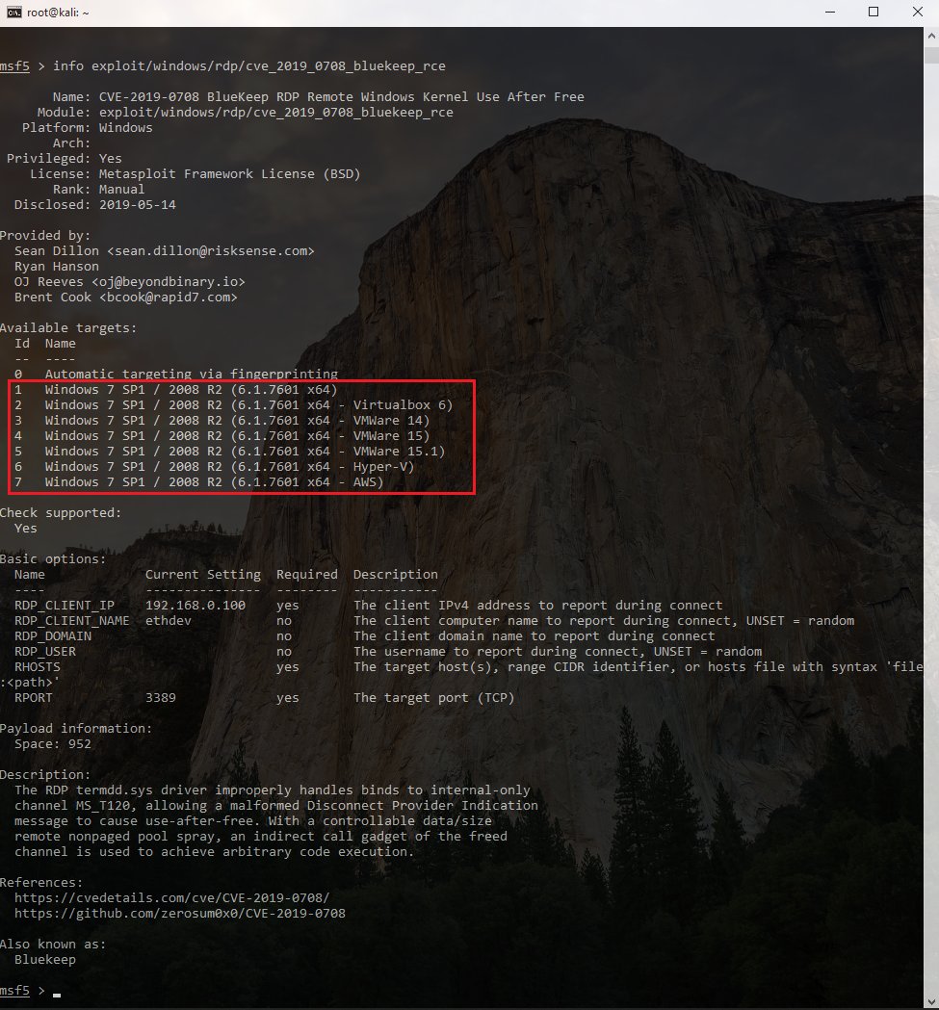Viewport: 939px width, 1010px height.
Task: Click the RDP_USER option name
Action: pyautogui.click(x=45, y=652)
